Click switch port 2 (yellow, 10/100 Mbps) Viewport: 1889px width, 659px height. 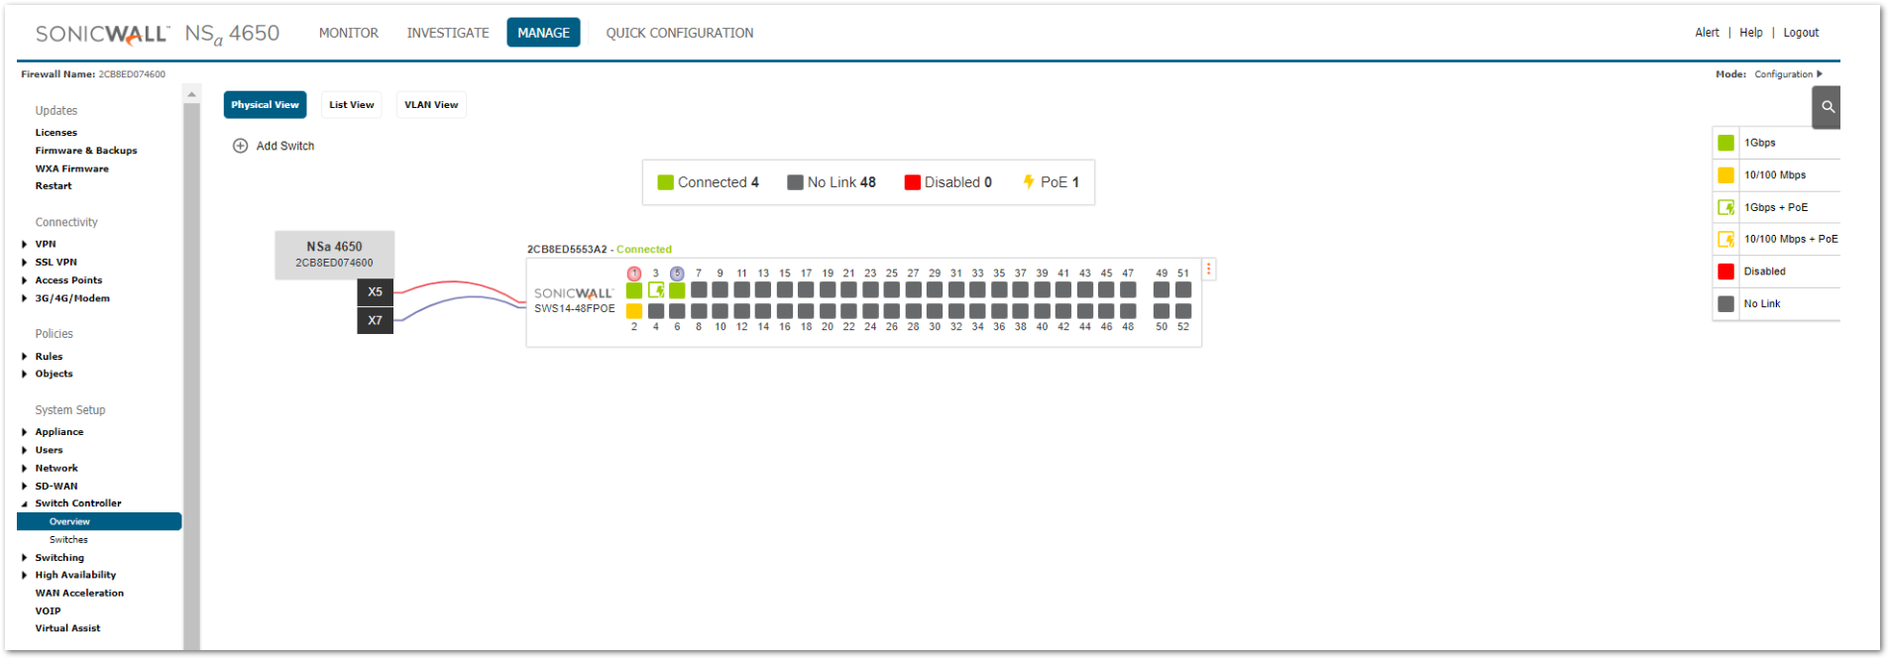(634, 311)
